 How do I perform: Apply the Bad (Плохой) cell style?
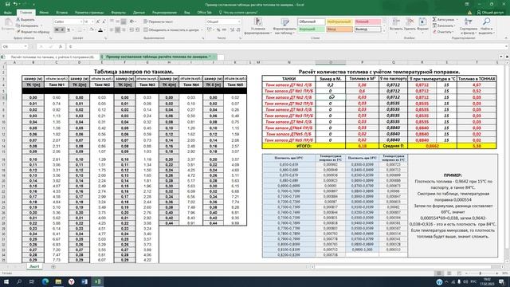[x=367, y=22]
